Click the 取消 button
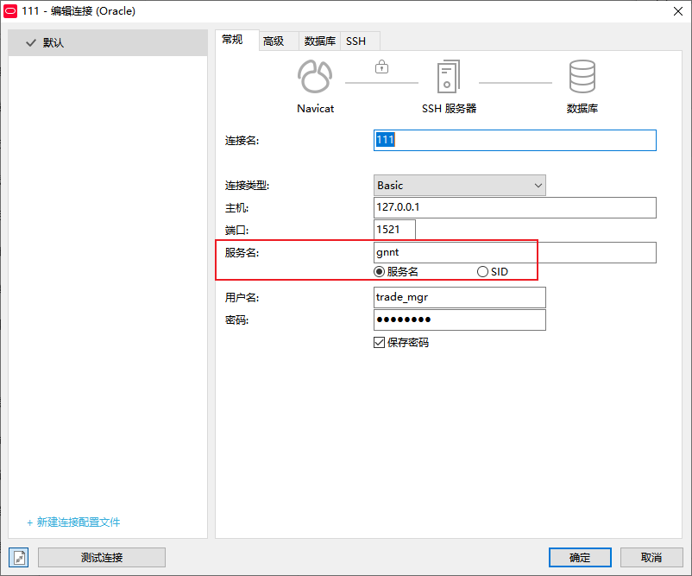This screenshot has height=576, width=692. (651, 558)
